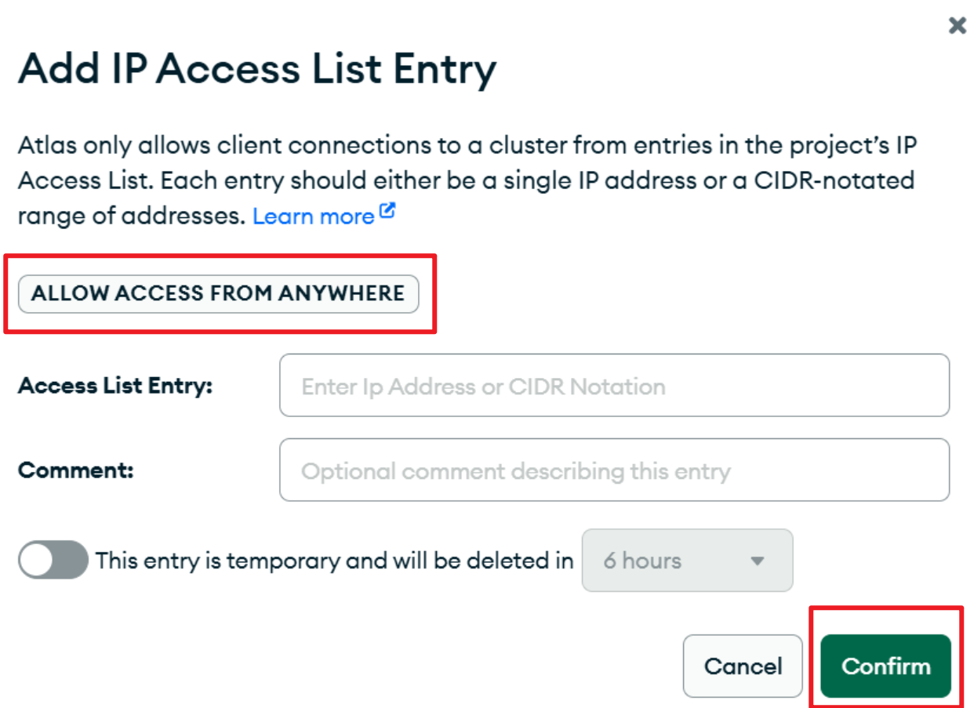Confirm the IP access list entry
The height and width of the screenshot is (708, 974).
tap(885, 666)
